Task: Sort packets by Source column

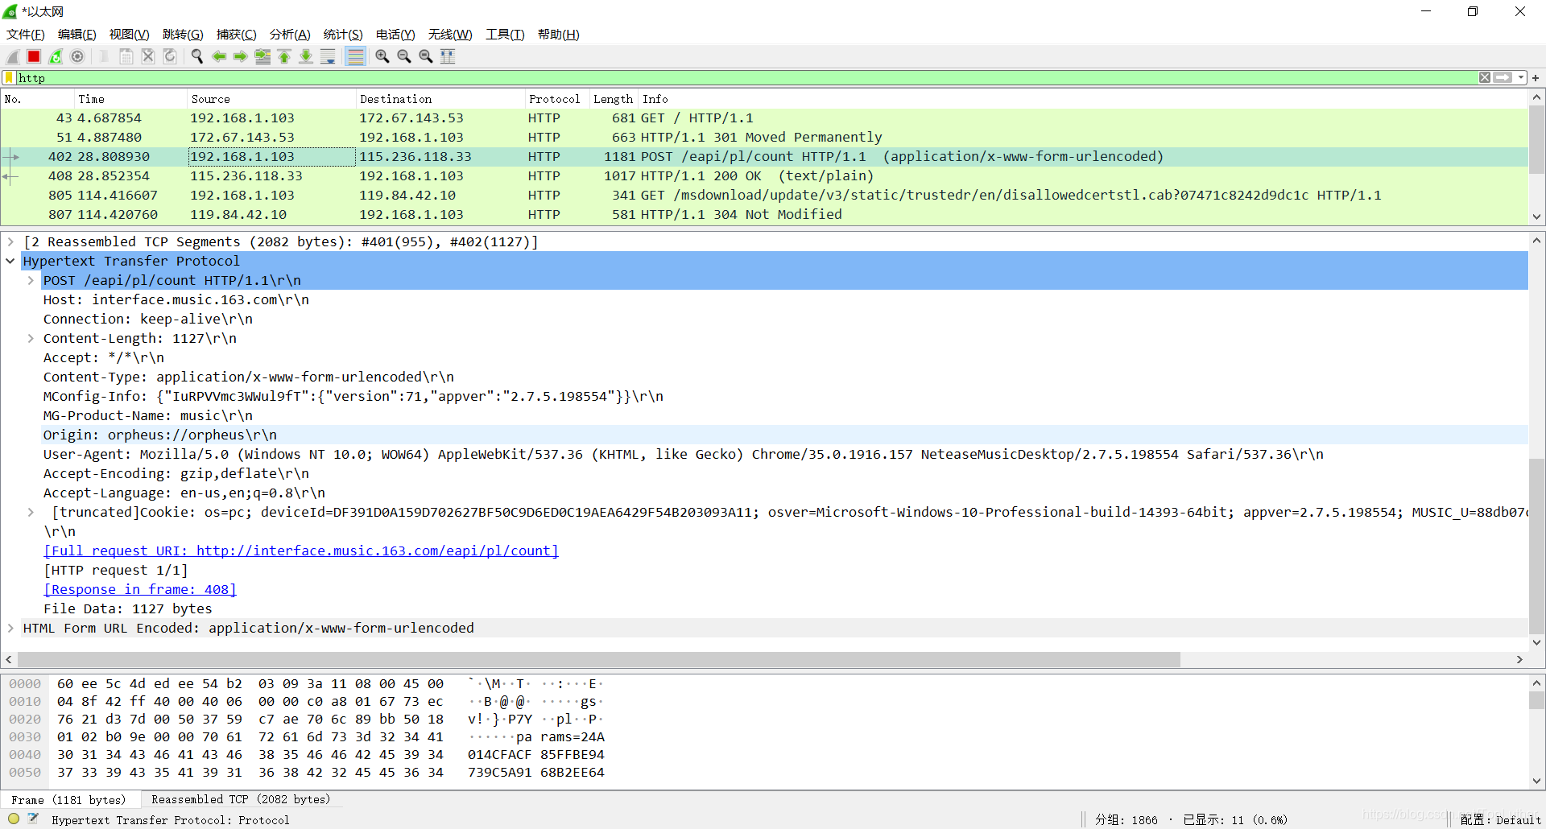Action: point(271,99)
